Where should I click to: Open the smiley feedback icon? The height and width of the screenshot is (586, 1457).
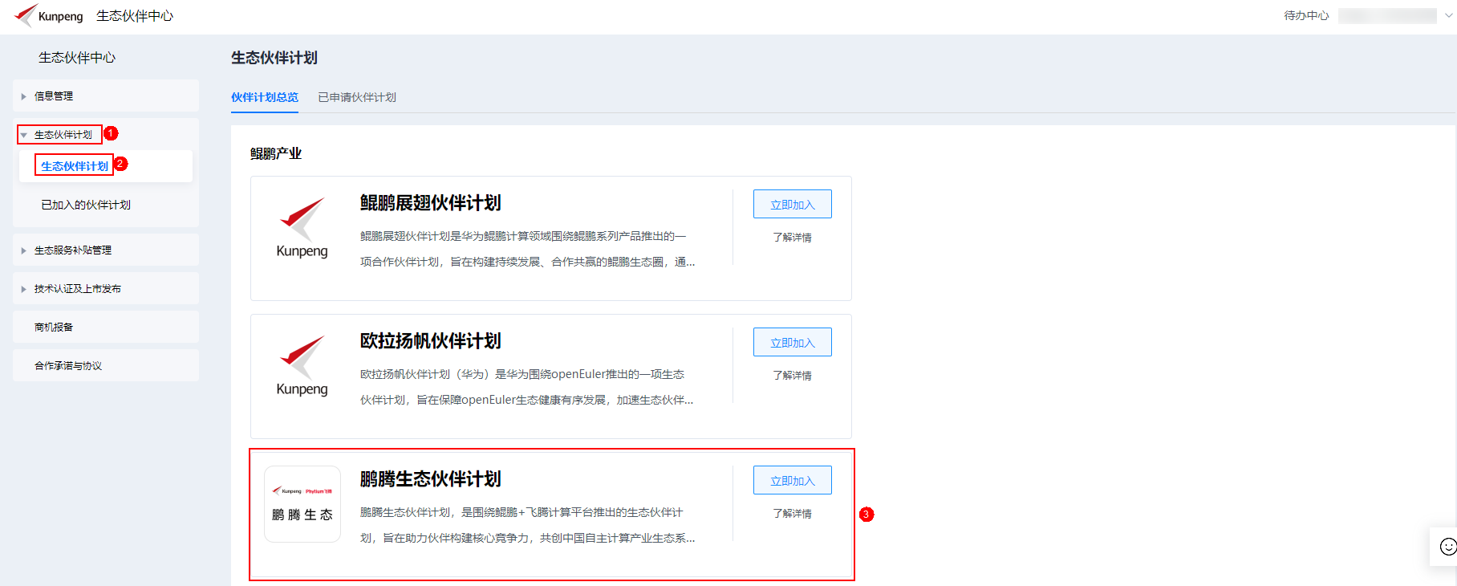coord(1448,547)
